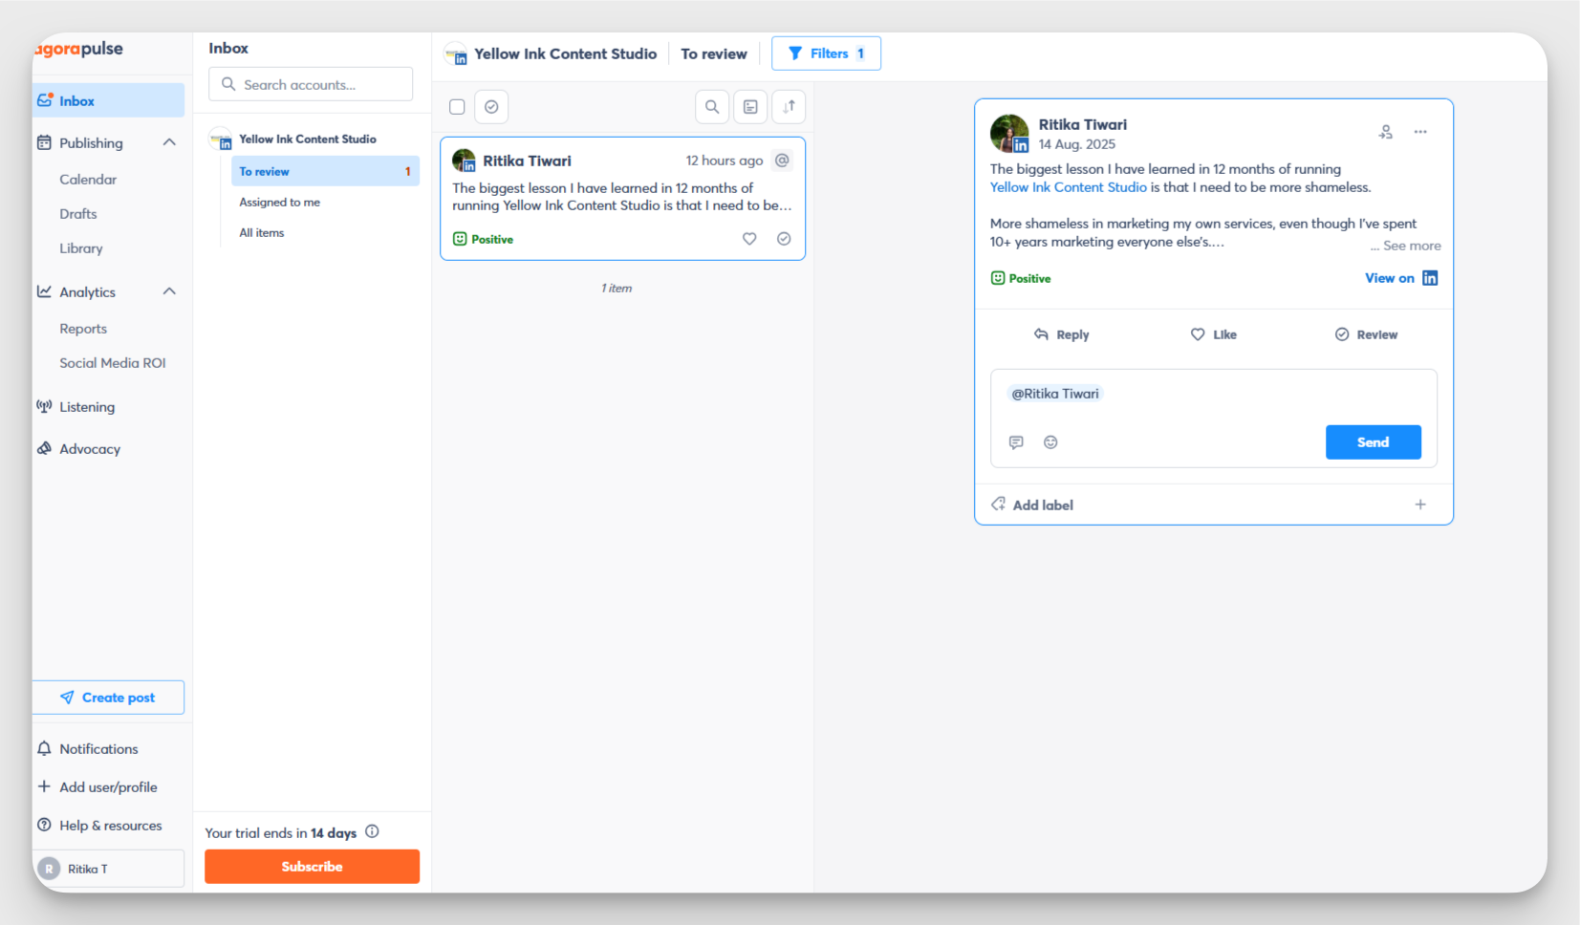Open the Ritika T account menu
This screenshot has width=1580, height=925.
pyautogui.click(x=108, y=869)
